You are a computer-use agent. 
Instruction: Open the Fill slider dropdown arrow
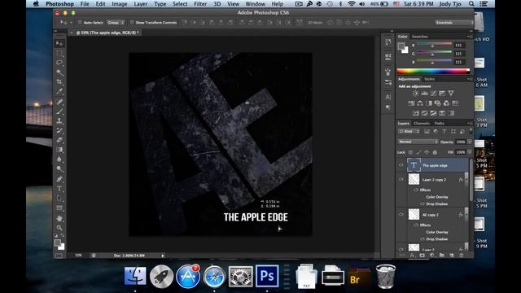tap(469, 152)
